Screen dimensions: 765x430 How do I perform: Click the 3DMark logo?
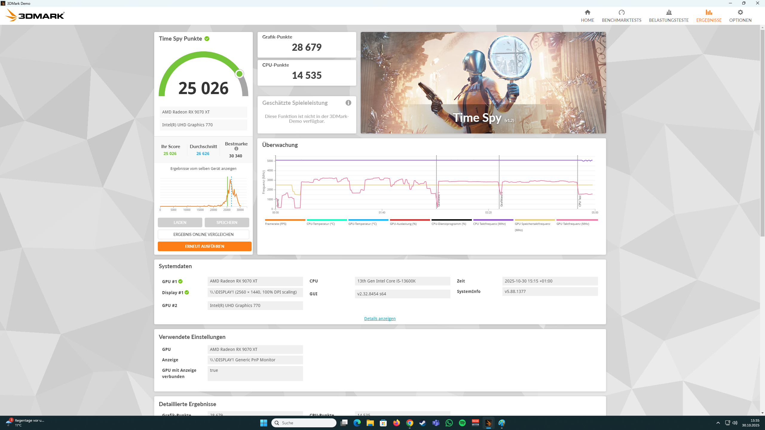tap(35, 15)
